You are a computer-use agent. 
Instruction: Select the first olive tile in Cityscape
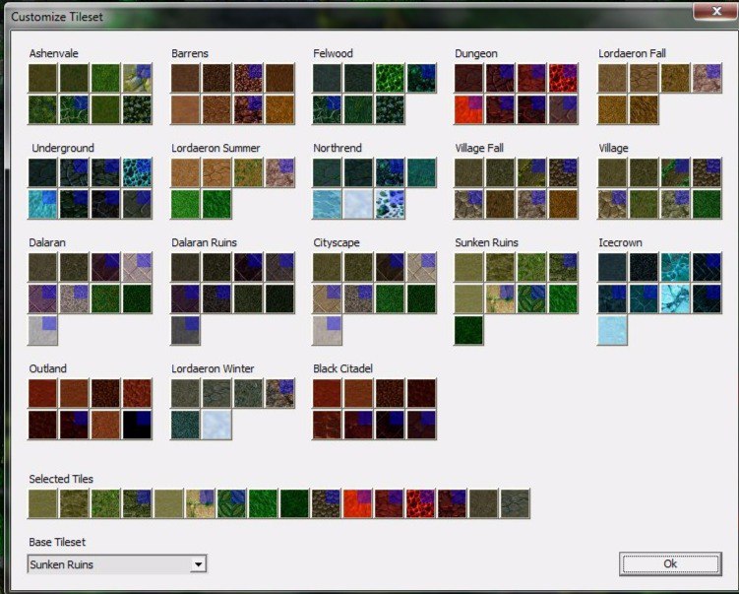click(x=327, y=267)
